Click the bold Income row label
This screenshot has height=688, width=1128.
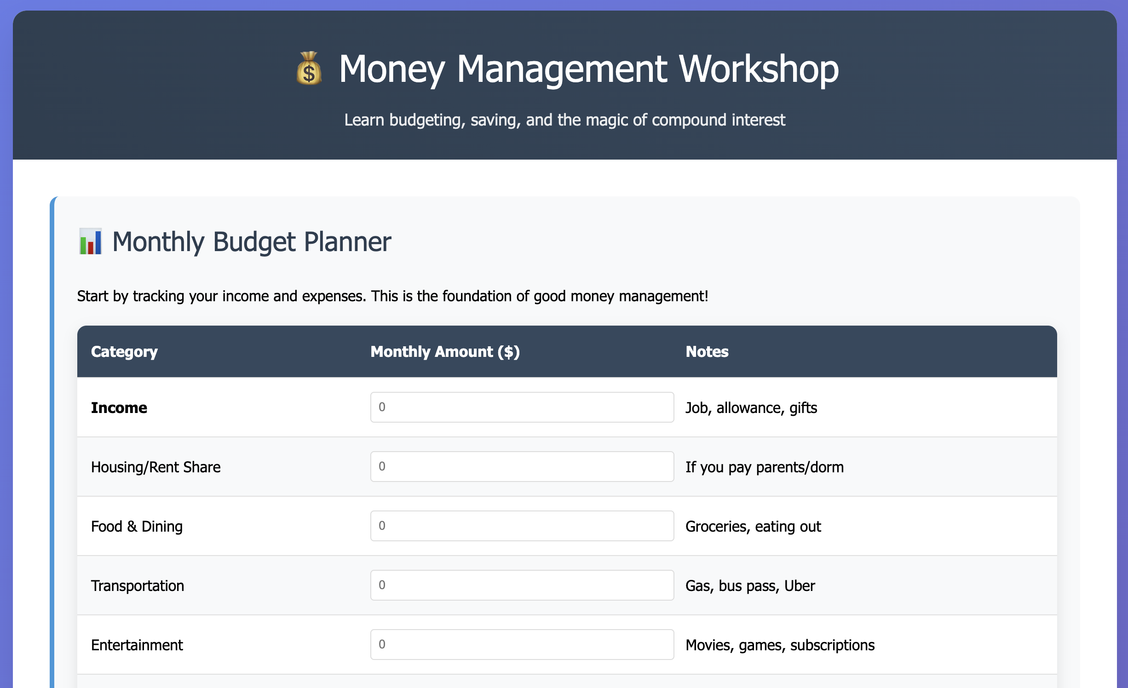119,408
